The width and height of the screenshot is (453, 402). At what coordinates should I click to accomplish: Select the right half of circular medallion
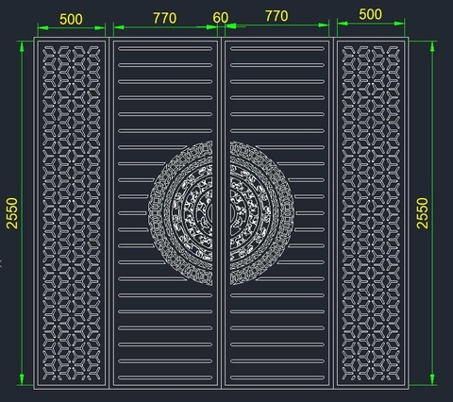[262, 213]
